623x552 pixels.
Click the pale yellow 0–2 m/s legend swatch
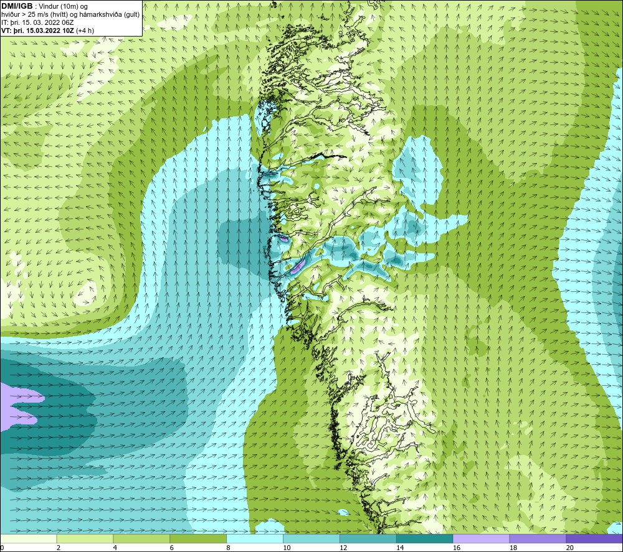[x=29, y=538]
